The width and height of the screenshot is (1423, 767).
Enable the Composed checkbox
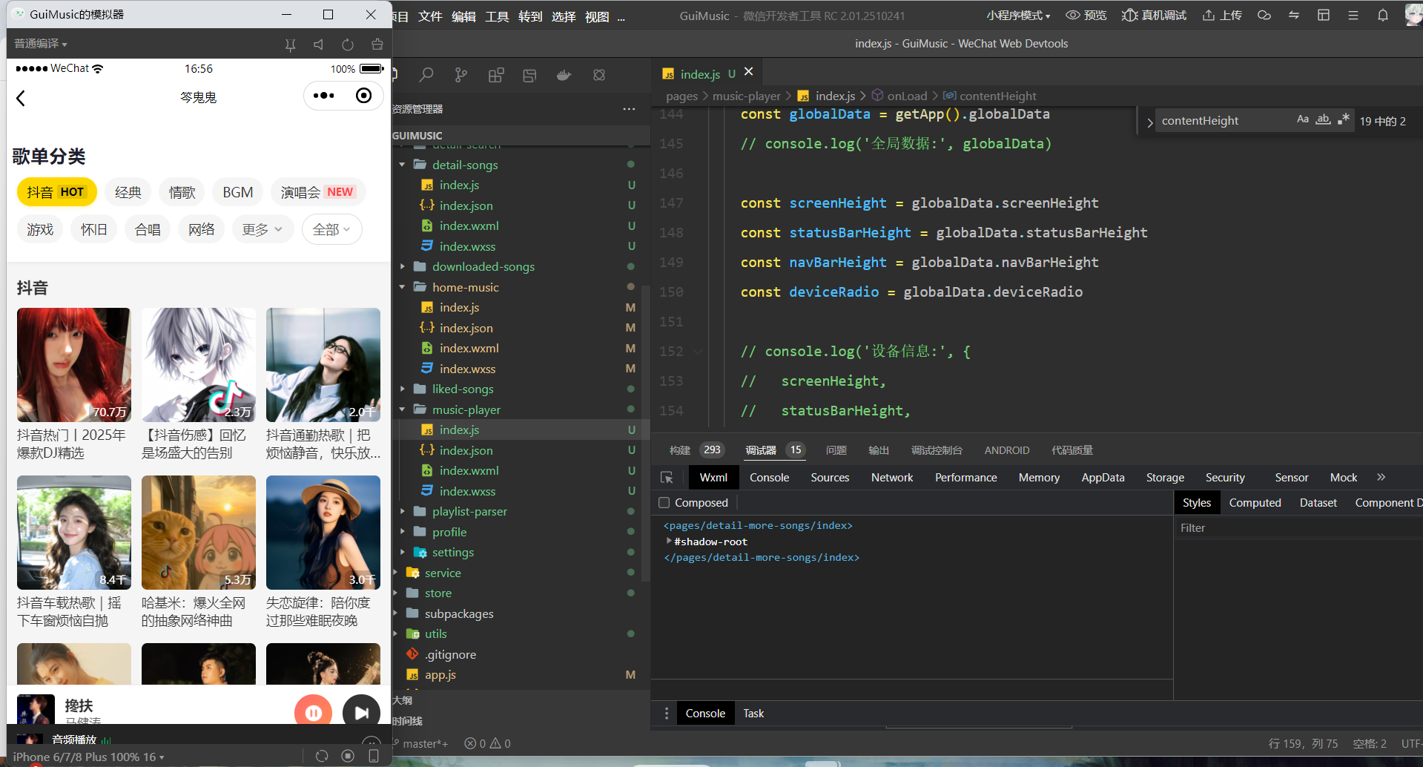click(x=664, y=503)
